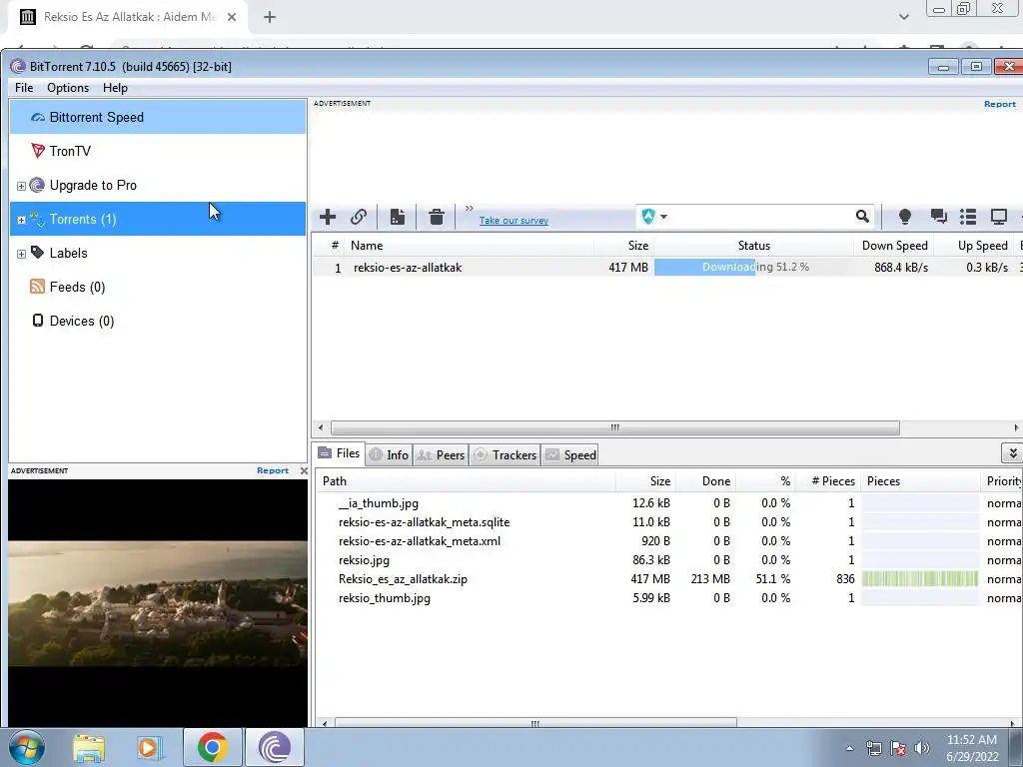Click the toolbar overflow chevron

470,208
